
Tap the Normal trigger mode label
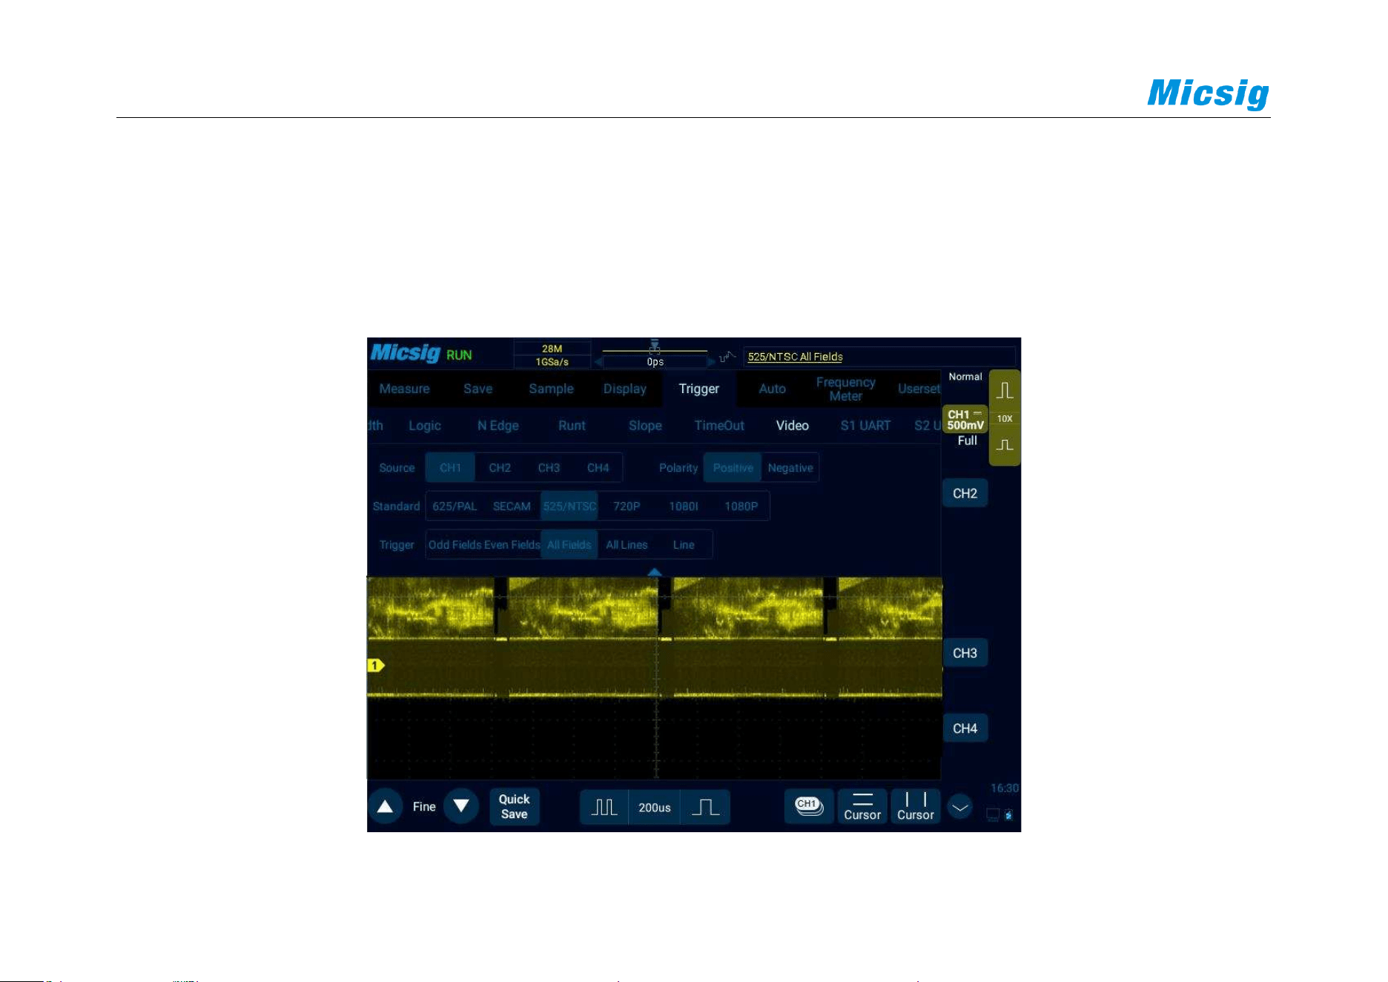[965, 377]
